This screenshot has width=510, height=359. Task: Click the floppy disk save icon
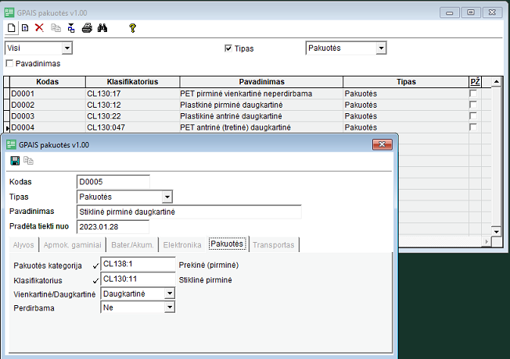[x=14, y=161]
